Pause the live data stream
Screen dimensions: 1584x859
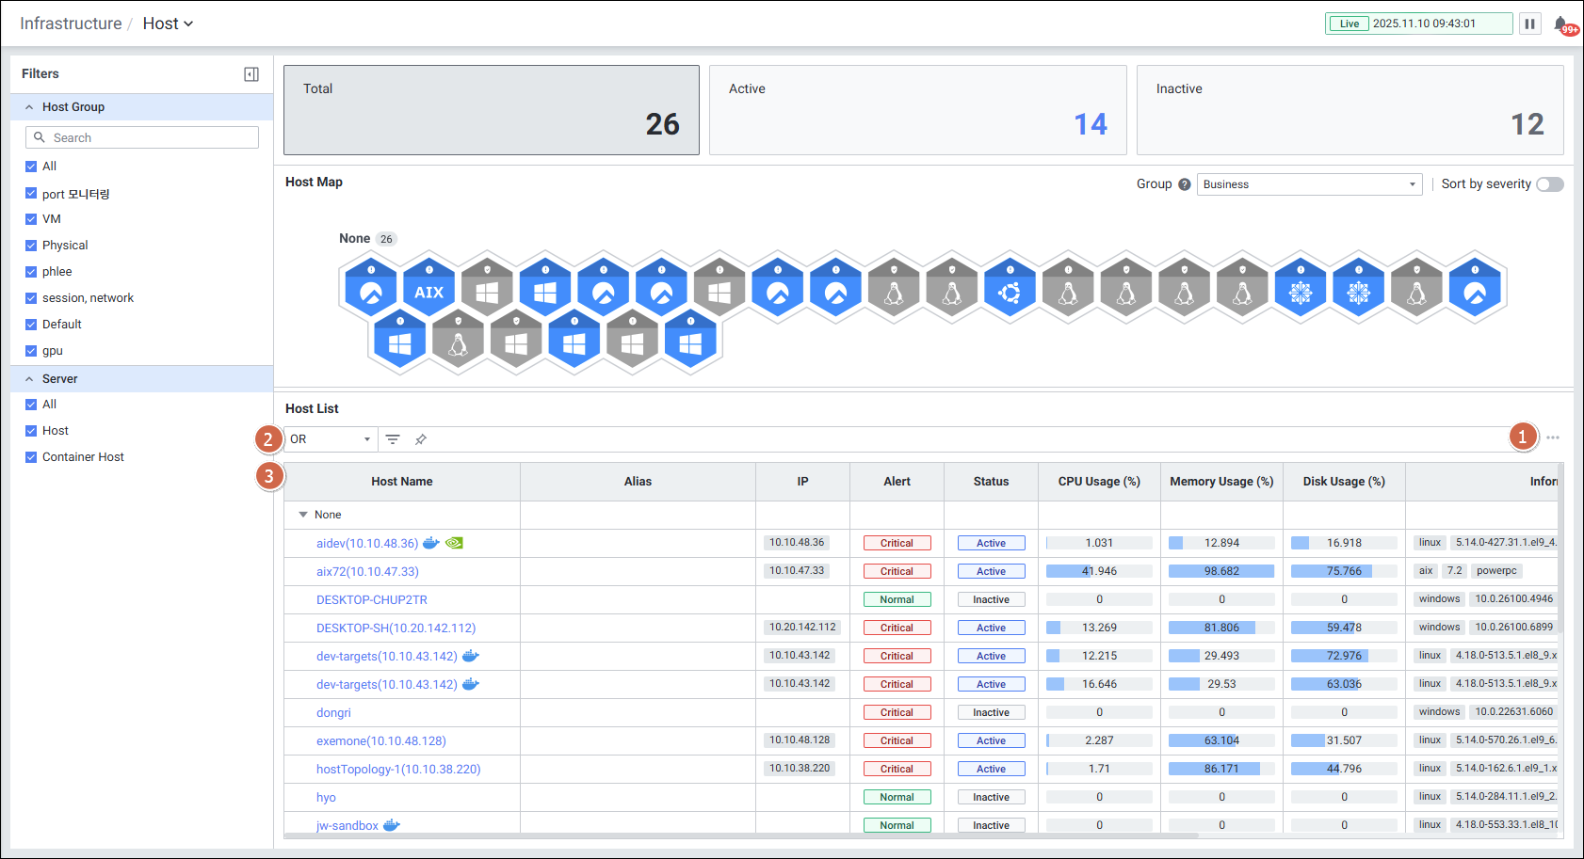(x=1530, y=24)
